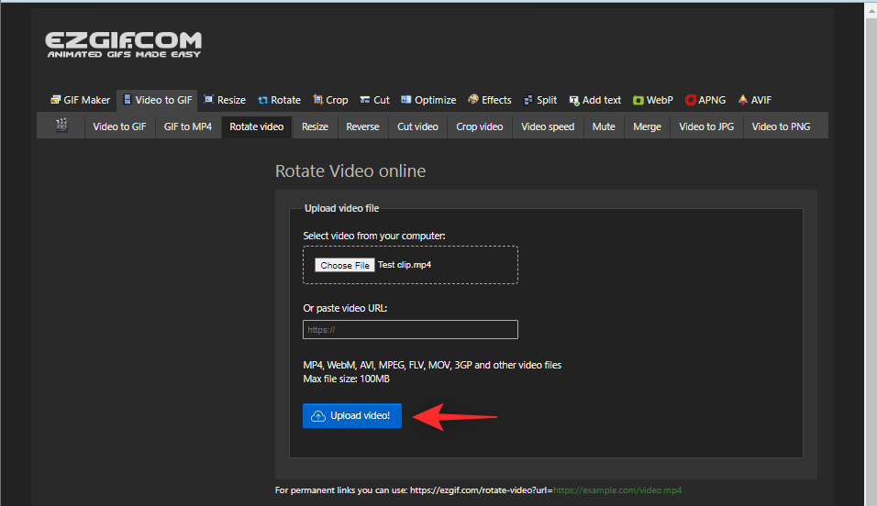Click the clapperboard icon in video submenu

[x=61, y=126]
